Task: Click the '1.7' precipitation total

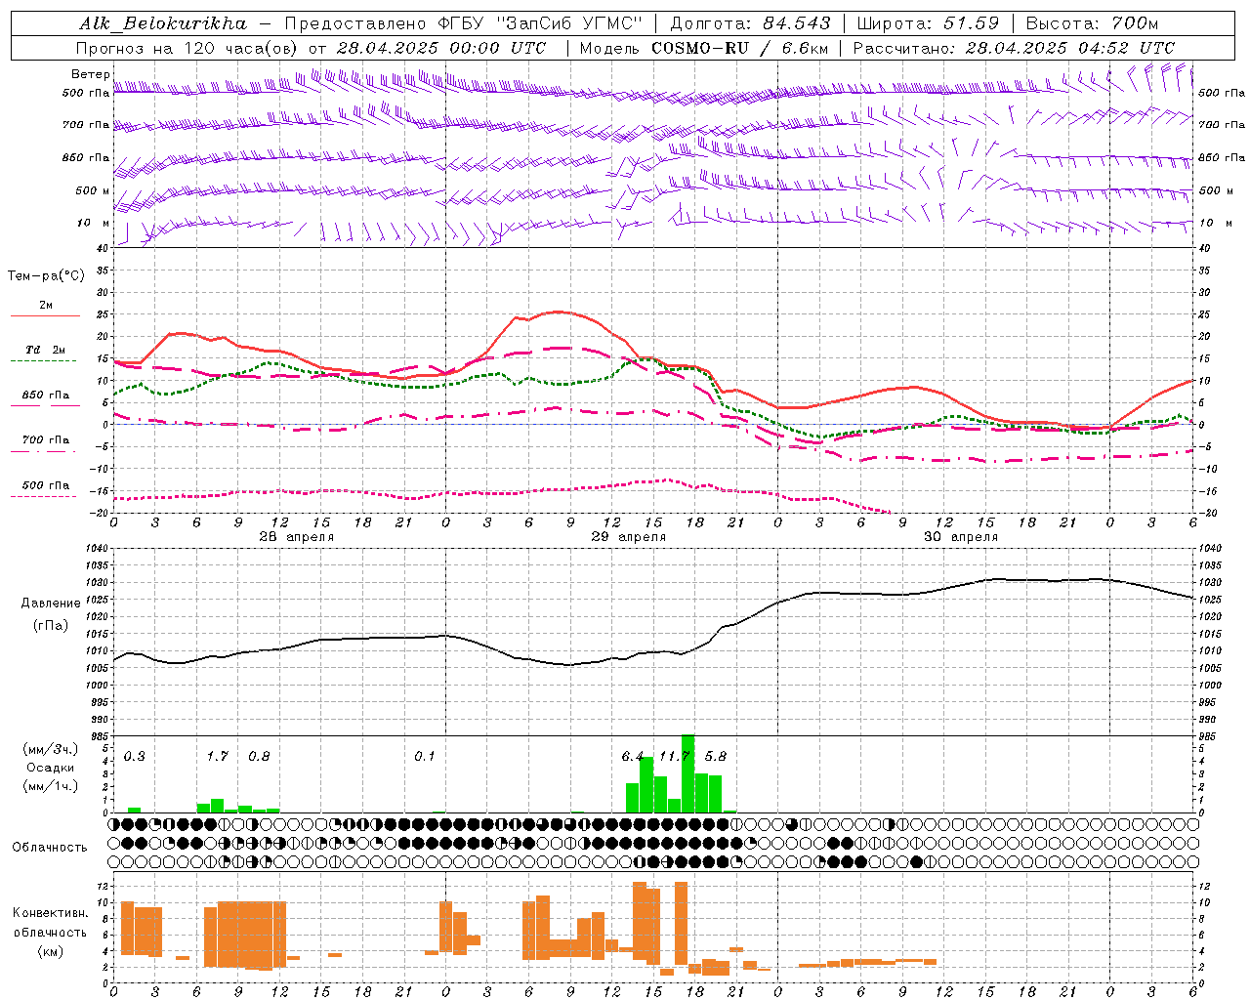Action: click(217, 757)
